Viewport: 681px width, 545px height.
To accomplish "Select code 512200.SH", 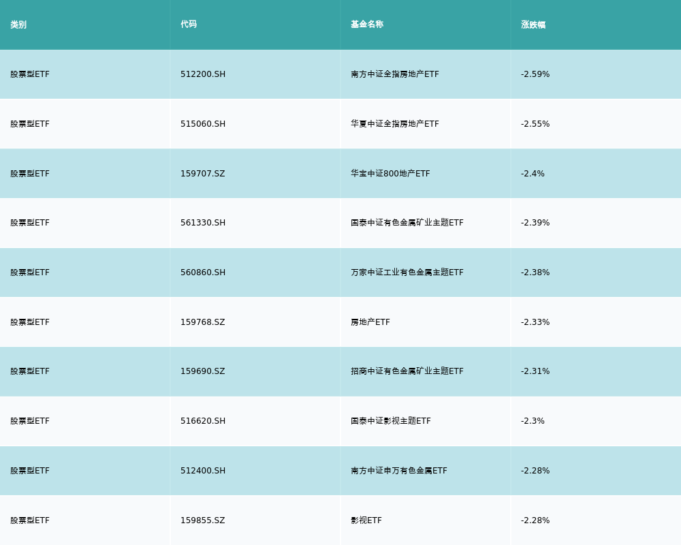I will point(203,74).
